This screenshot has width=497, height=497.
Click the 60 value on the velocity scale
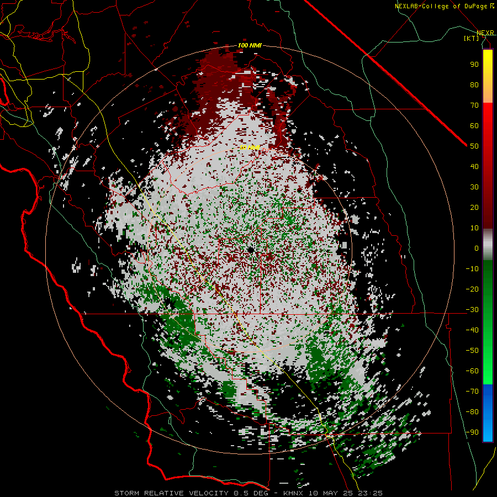[474, 125]
